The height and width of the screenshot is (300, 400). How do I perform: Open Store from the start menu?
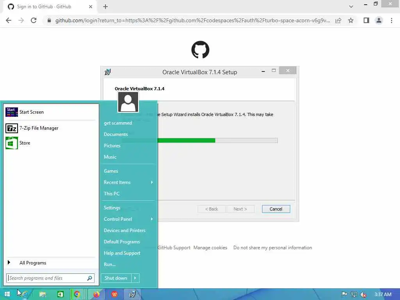coord(50,143)
